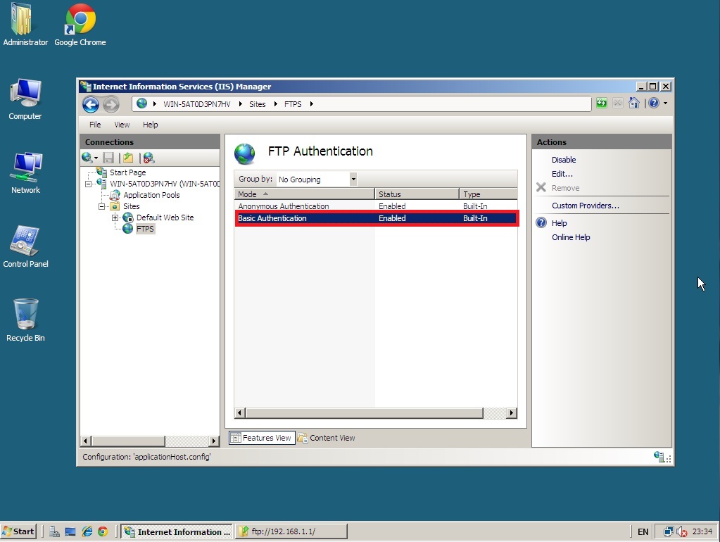Sort by the Mode column header
Screen dimensions: 720x542
[x=305, y=194]
